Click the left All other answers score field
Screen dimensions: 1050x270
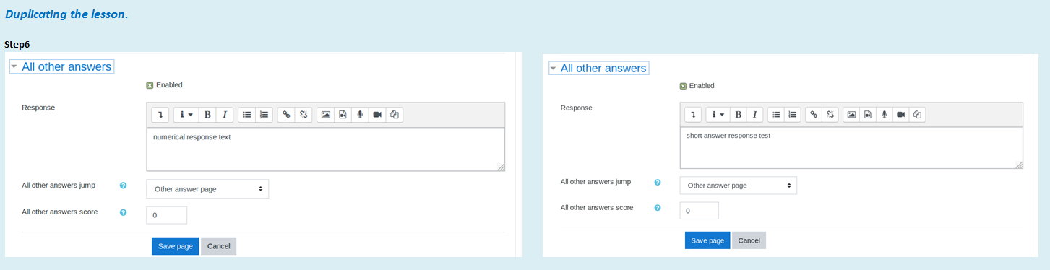point(167,215)
